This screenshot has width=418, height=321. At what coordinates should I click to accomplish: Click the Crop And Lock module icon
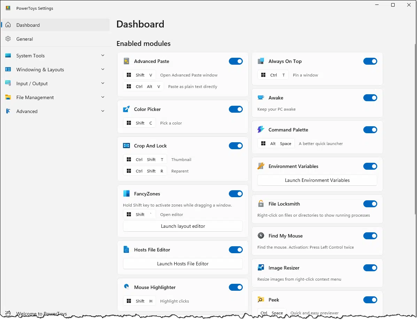(x=126, y=146)
